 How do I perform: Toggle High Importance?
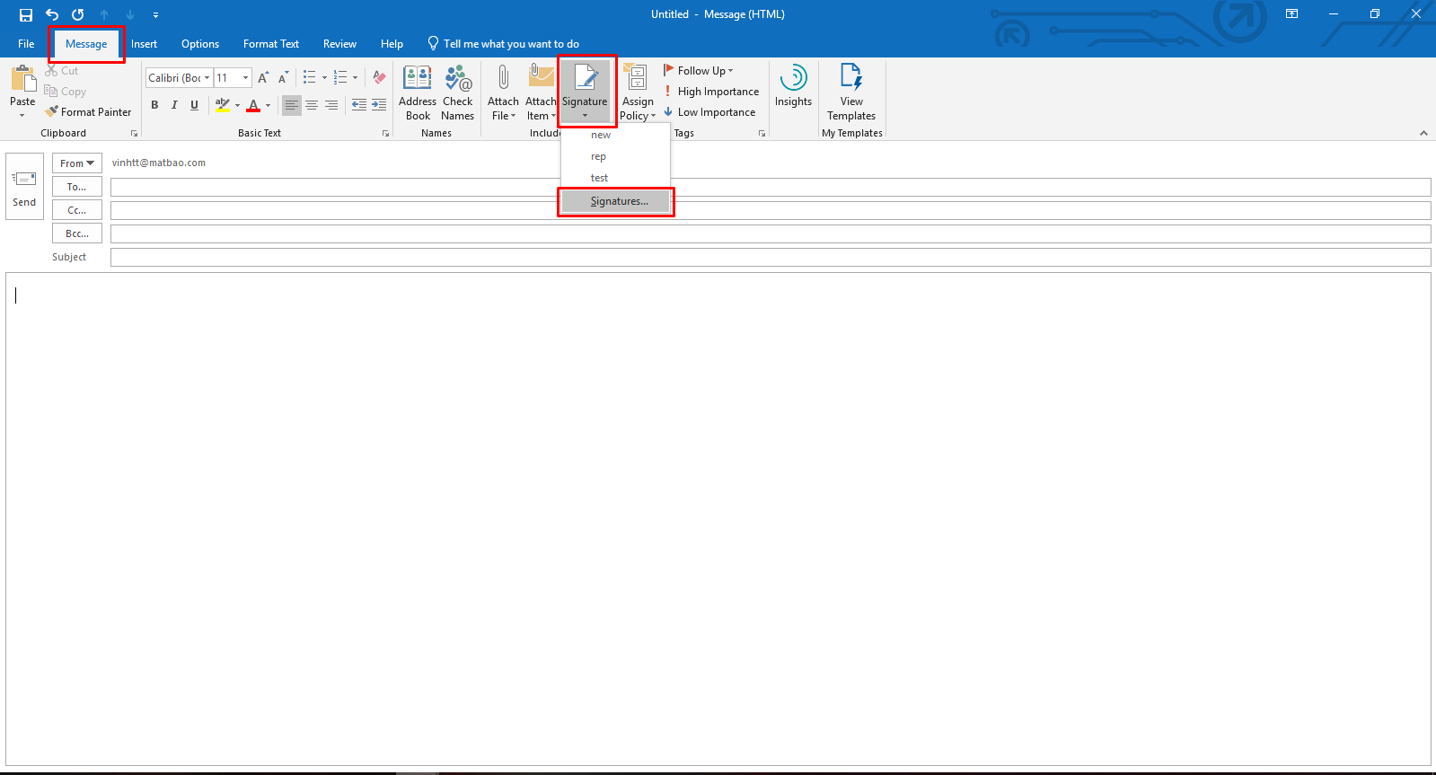pyautogui.click(x=711, y=92)
